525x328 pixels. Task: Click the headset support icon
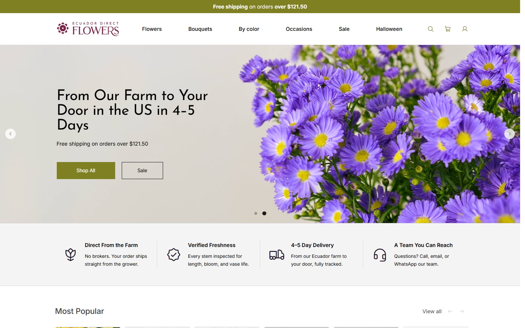tap(380, 255)
